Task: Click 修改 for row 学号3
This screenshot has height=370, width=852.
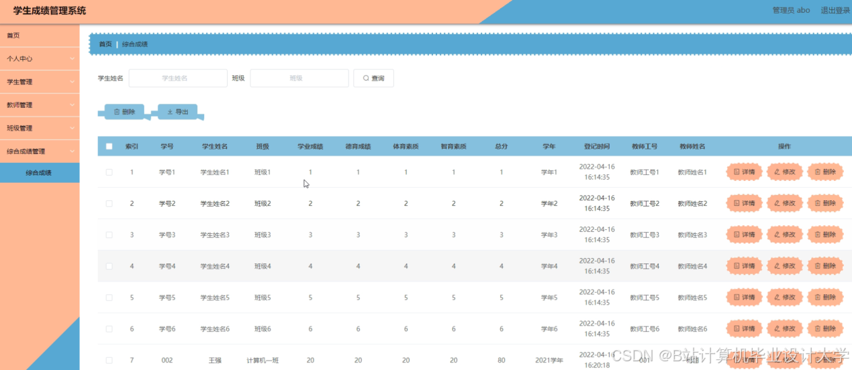Action: [784, 235]
